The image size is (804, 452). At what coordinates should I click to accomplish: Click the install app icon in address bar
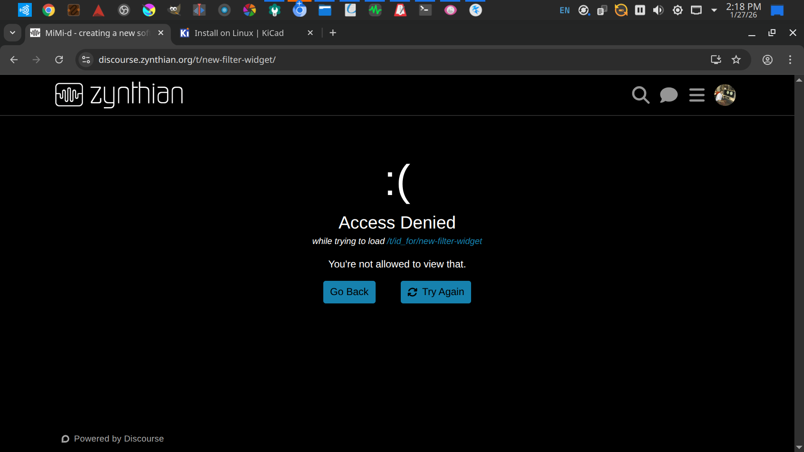tap(716, 60)
